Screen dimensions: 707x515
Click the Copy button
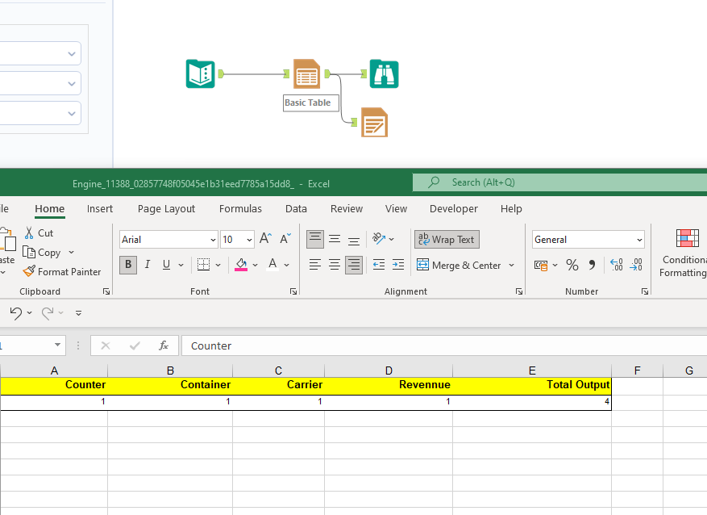click(x=44, y=252)
